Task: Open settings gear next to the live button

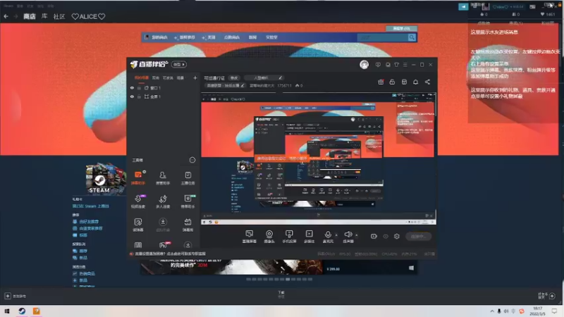Action: (397, 236)
